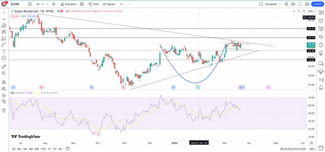The image size is (325, 152).
Task: Enter fullscreen mode
Action: point(300,4)
